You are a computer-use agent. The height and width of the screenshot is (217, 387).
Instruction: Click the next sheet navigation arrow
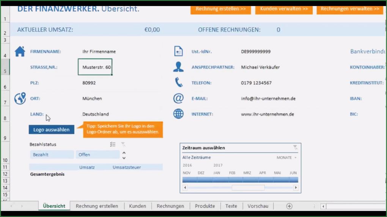[x=22, y=206]
